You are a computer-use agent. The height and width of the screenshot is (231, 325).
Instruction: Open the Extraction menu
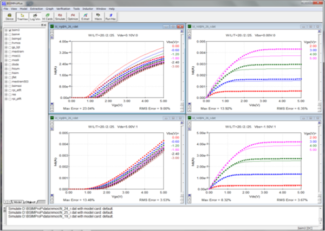click(x=36, y=9)
